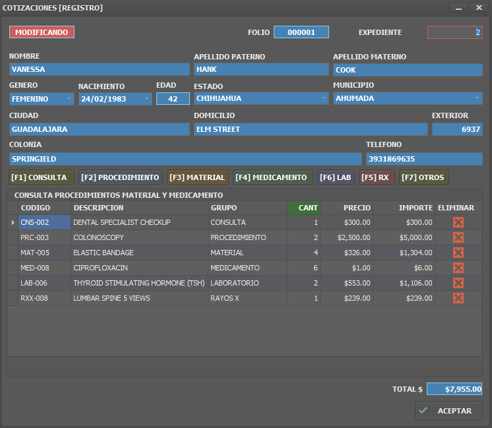Expand the Municipio dropdown
Image resolution: width=492 pixels, height=428 pixels.
tap(477, 98)
